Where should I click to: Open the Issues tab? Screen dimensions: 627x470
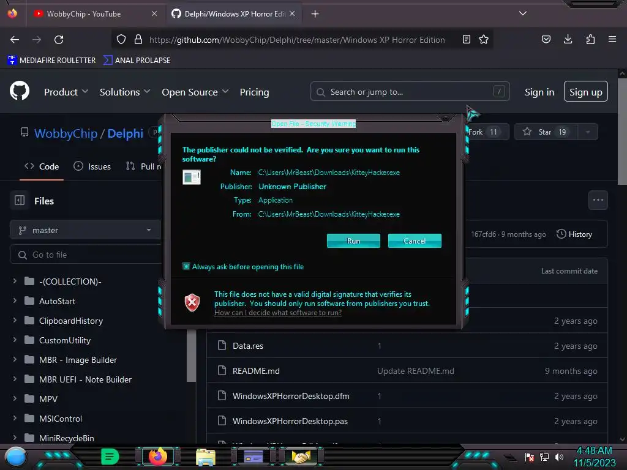coord(92,166)
